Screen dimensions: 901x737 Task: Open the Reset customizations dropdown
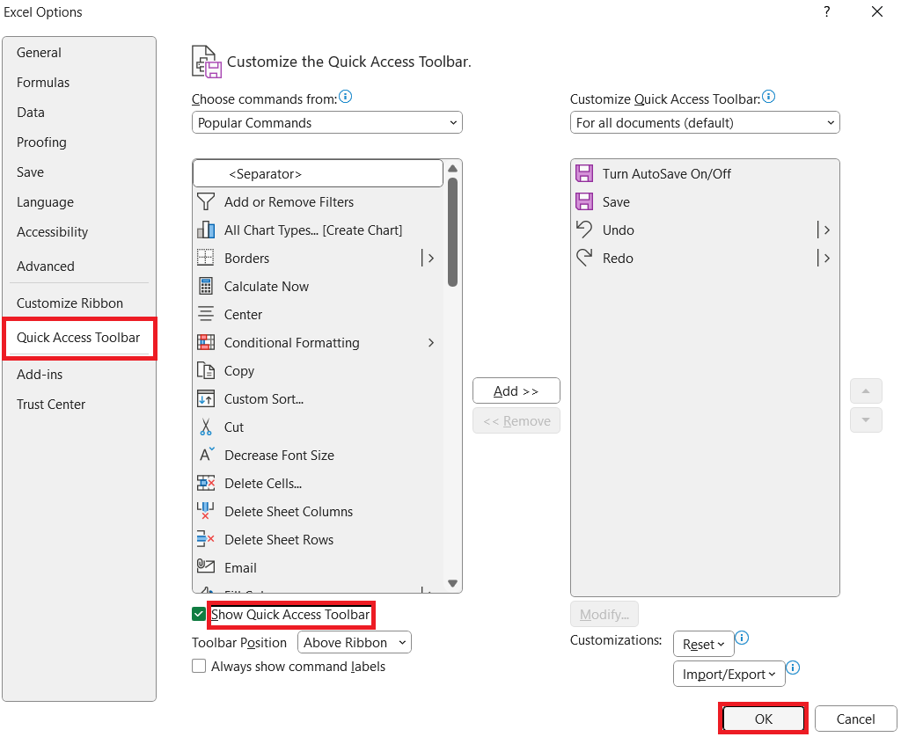pos(703,645)
